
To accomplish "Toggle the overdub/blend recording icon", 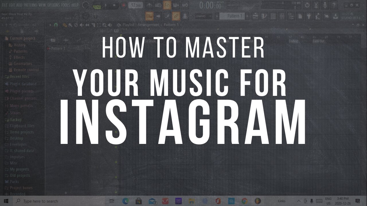I will click(x=176, y=5).
